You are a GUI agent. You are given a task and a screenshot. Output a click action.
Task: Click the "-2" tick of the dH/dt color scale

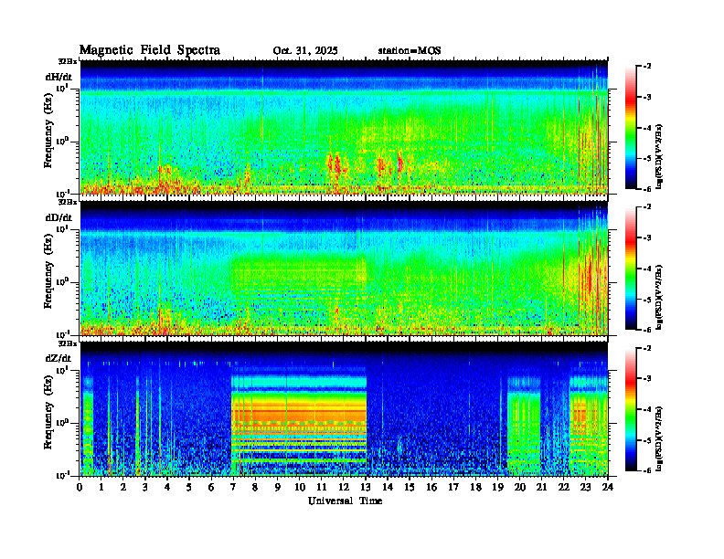click(x=648, y=67)
